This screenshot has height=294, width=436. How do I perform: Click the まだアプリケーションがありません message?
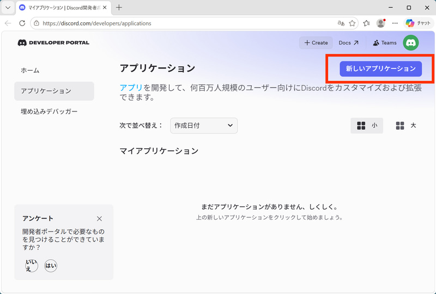coord(269,207)
